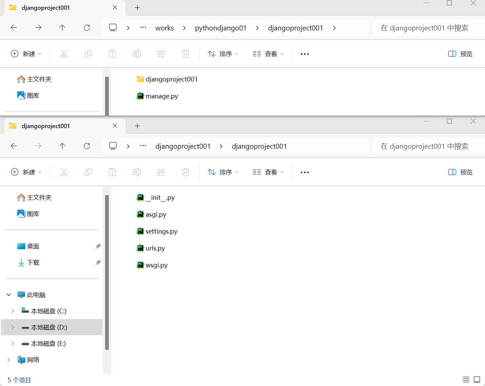Click first djangoproject001 breadcrumb in lower address bar
Image resolution: width=485 pixels, height=386 pixels.
click(183, 146)
